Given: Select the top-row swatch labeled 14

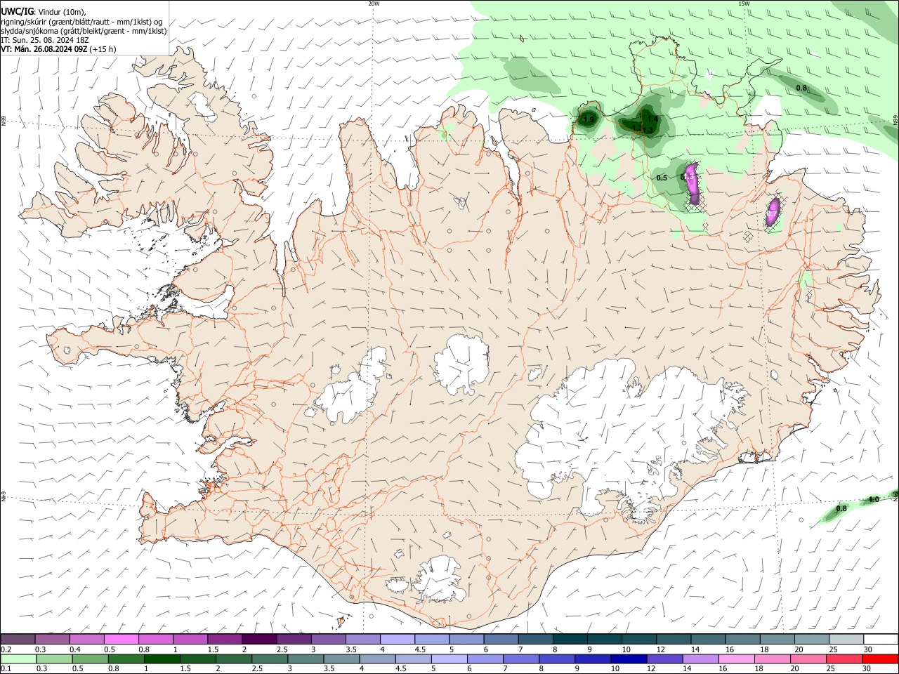Looking at the screenshot, I should click(x=707, y=640).
